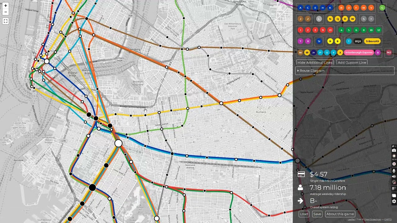
Task: Zoom out of the subway map
Action: coord(6,12)
